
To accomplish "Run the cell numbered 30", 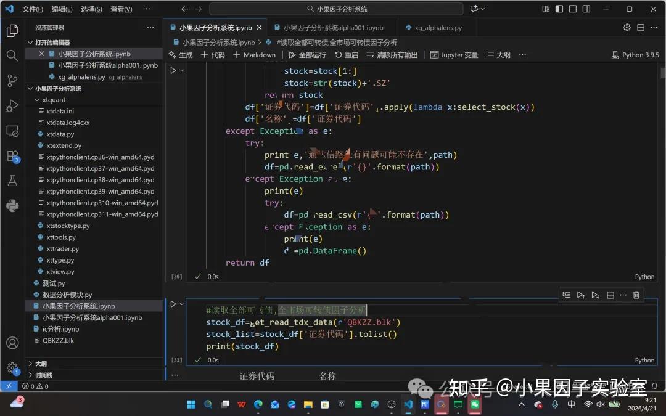I will click(x=173, y=70).
